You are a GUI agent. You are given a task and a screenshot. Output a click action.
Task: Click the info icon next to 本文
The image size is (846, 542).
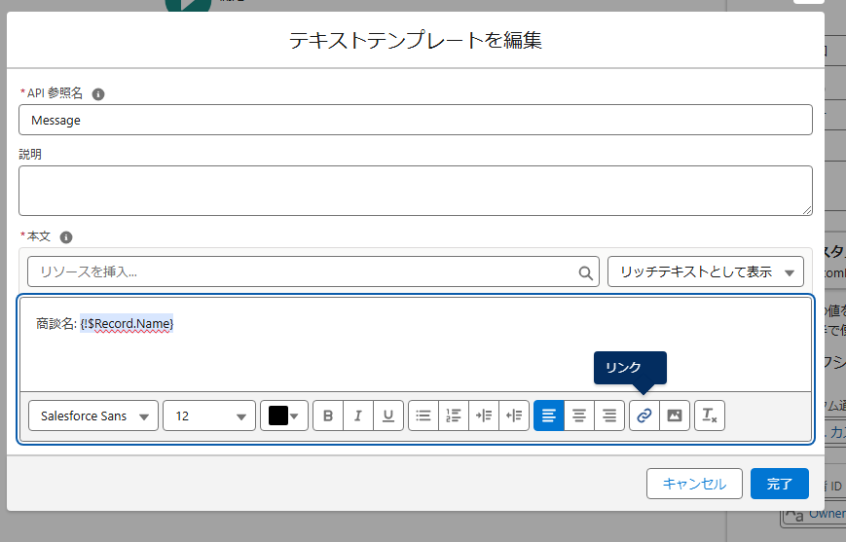66,237
